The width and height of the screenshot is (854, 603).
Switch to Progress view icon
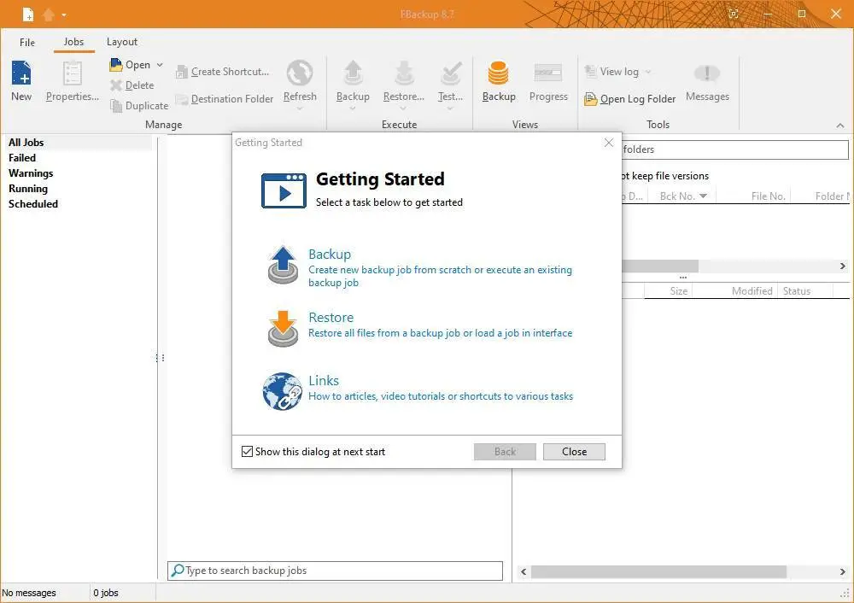(x=548, y=73)
